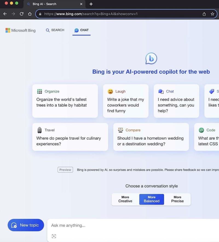219x242 pixels.
Task: Click the blue price tag icon
Action: coord(212,91)
